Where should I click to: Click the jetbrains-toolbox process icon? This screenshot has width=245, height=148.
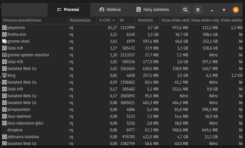[x=4, y=137]
